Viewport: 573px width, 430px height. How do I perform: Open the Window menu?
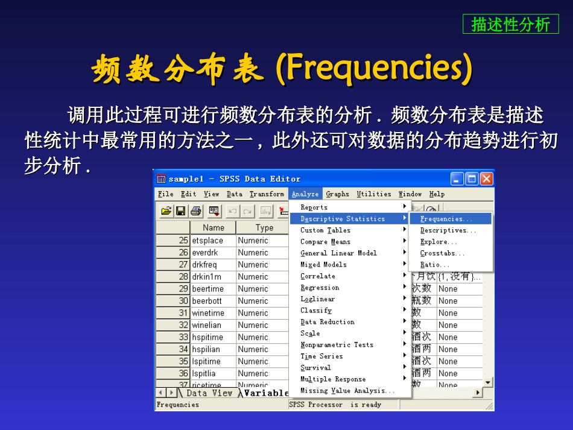coord(410,194)
